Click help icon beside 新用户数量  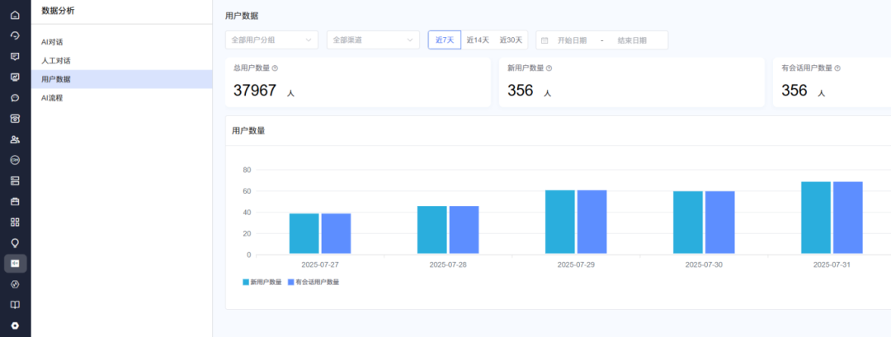tap(549, 68)
